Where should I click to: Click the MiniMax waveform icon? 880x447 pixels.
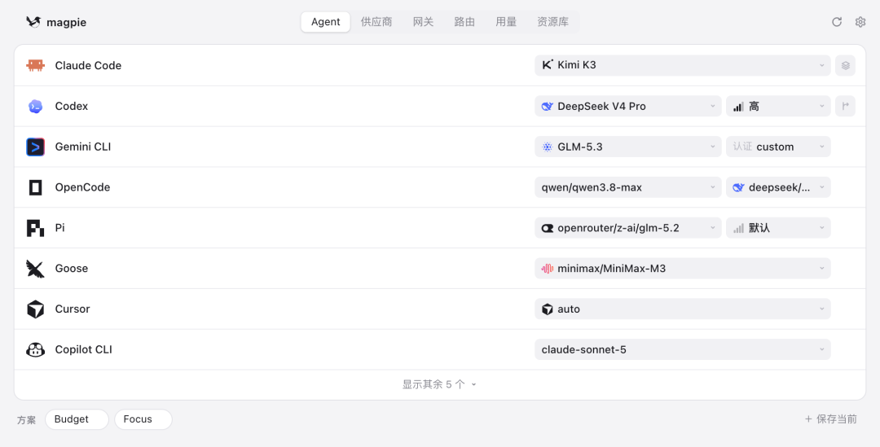point(548,269)
